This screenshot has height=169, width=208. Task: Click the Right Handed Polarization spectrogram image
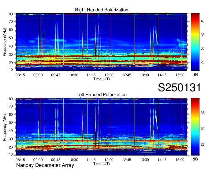point(102,42)
